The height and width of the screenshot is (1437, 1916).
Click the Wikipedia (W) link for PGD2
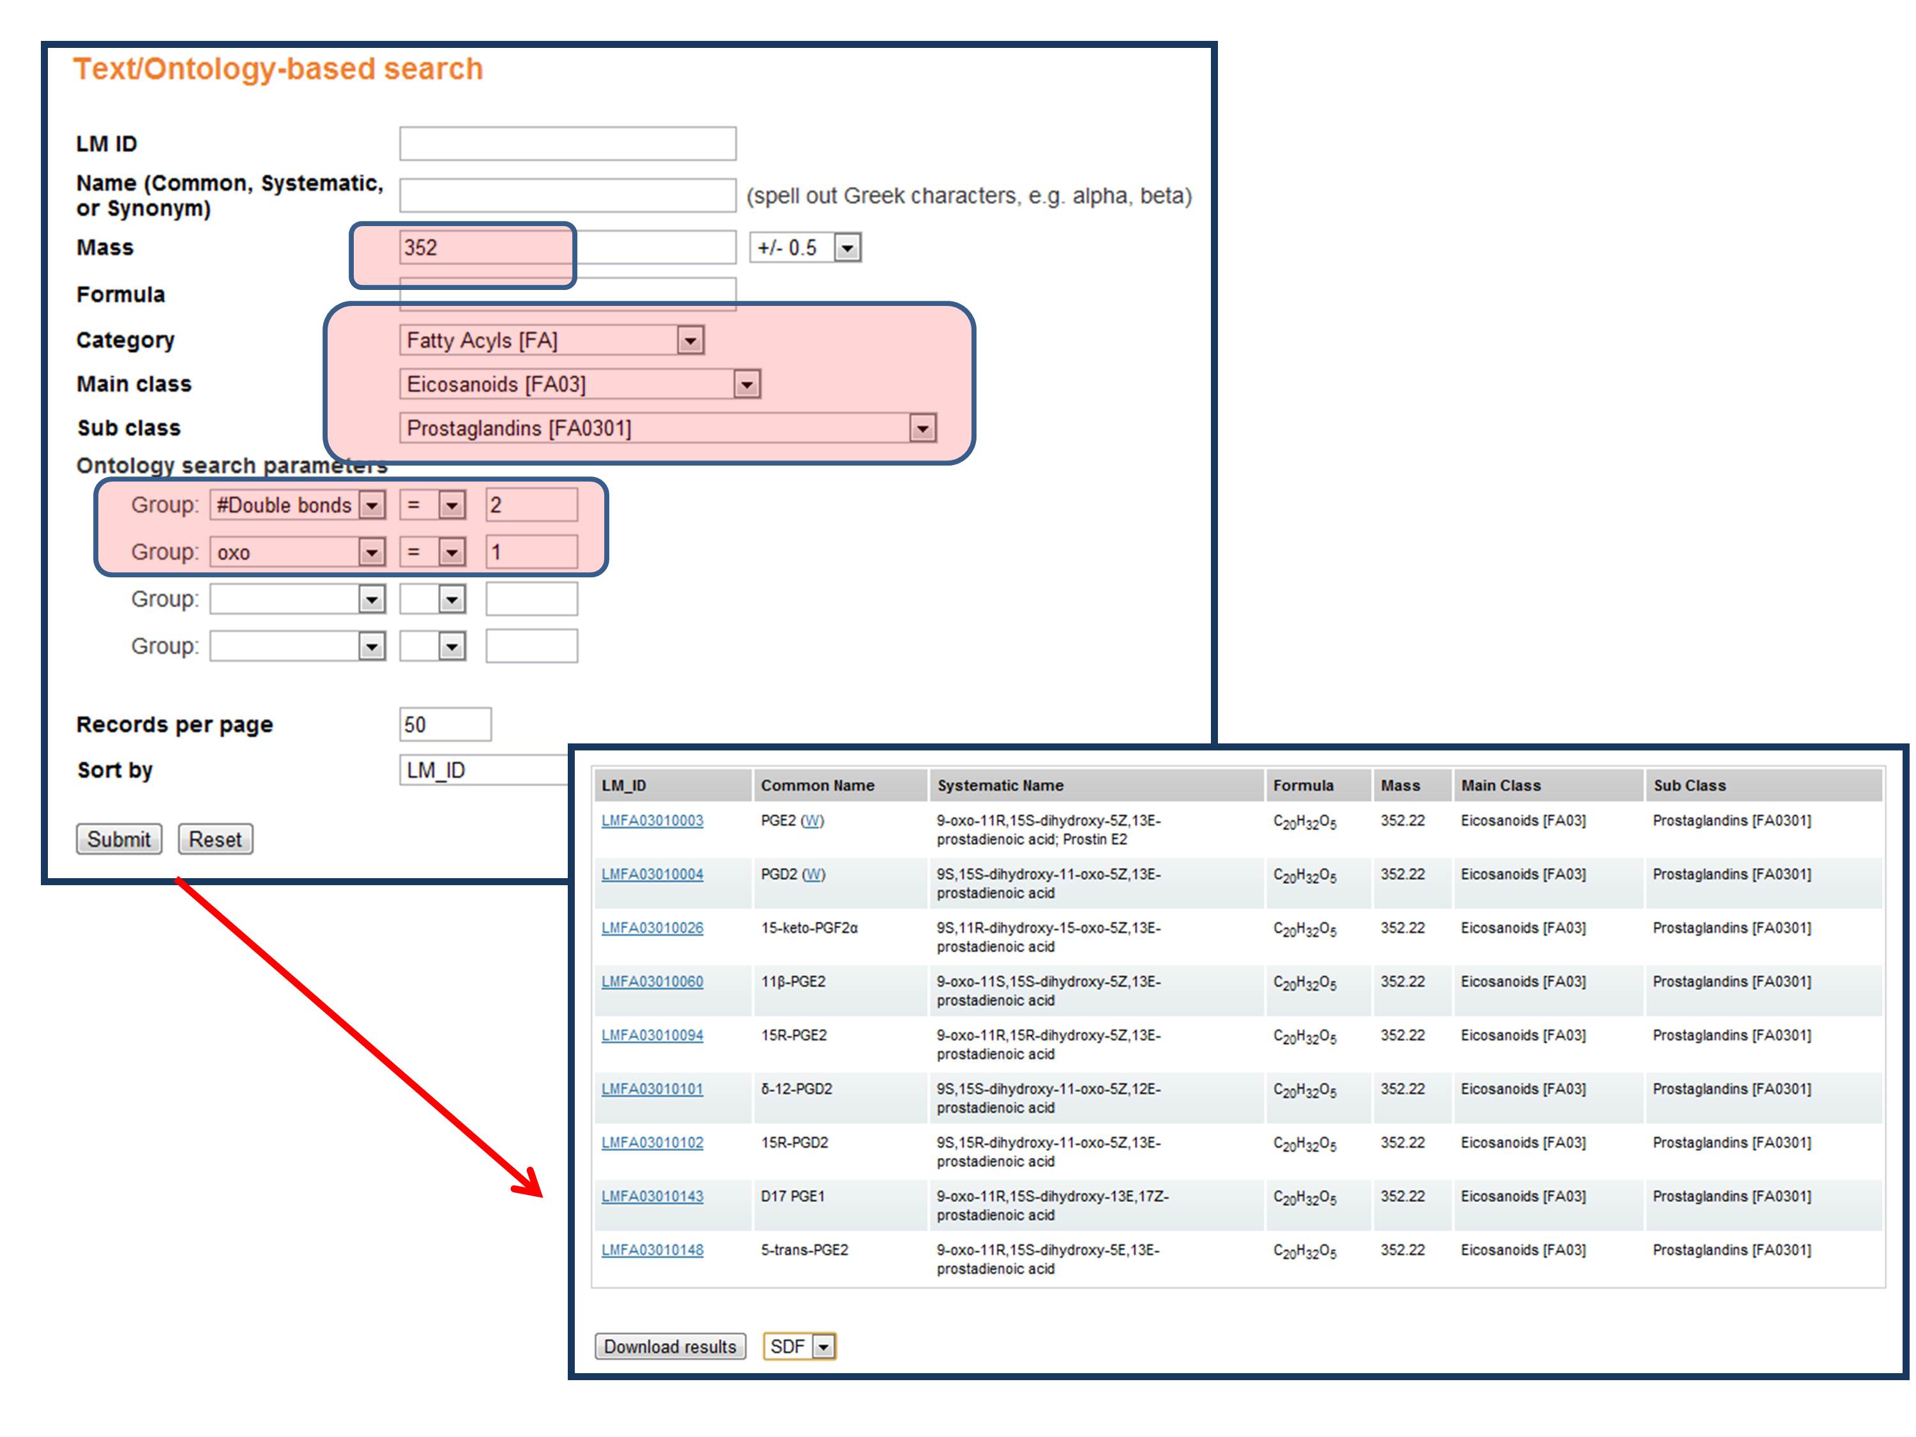tap(814, 874)
